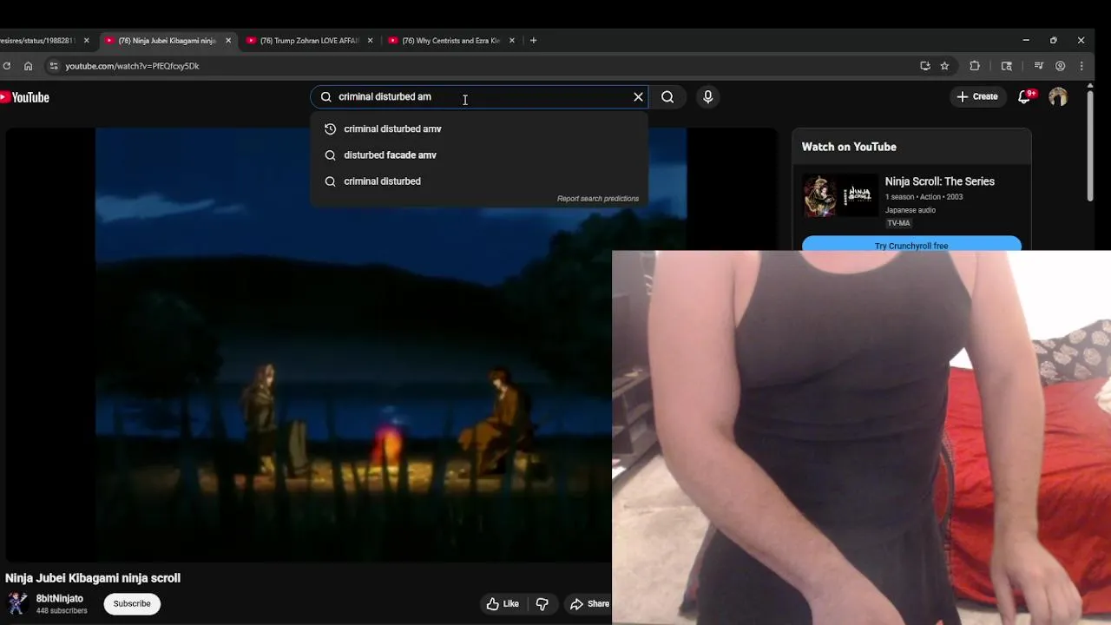Screen dimensions: 1111x625
Task: Dislike the video
Action: (x=542, y=604)
